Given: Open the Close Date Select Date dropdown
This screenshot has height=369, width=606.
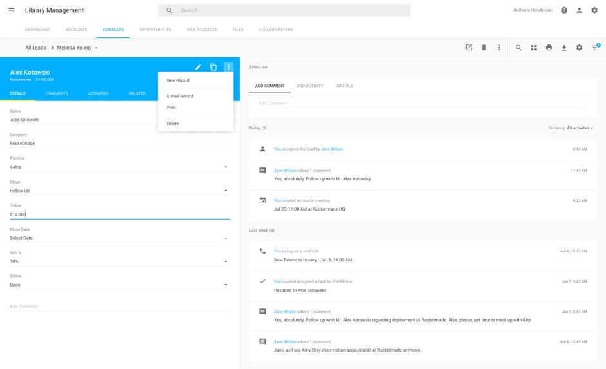Looking at the screenshot, I should pyautogui.click(x=119, y=238).
